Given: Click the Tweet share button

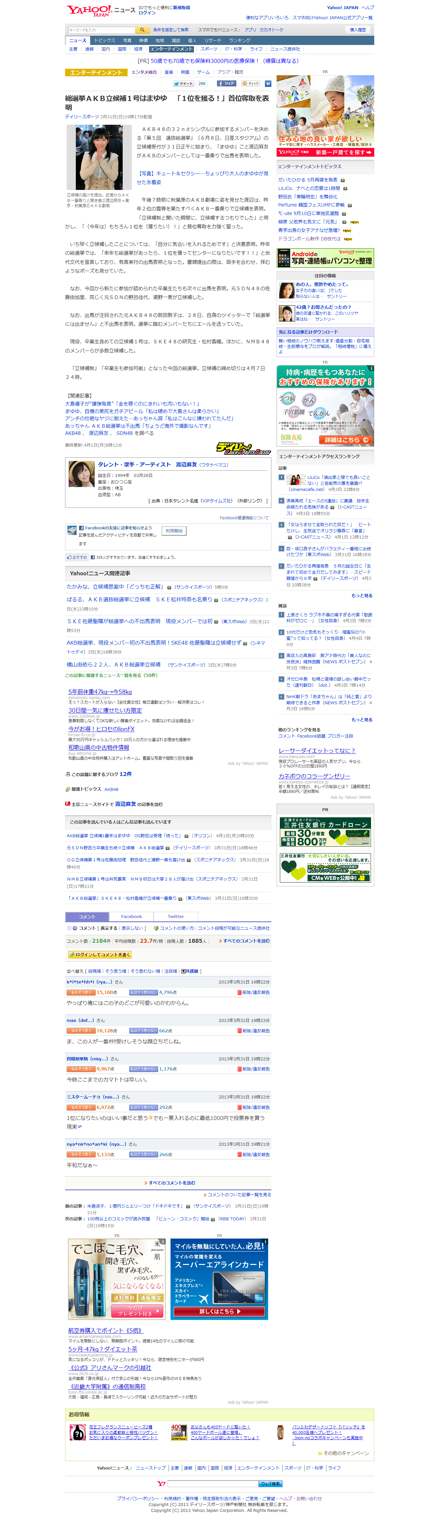Looking at the screenshot, I should [183, 84].
